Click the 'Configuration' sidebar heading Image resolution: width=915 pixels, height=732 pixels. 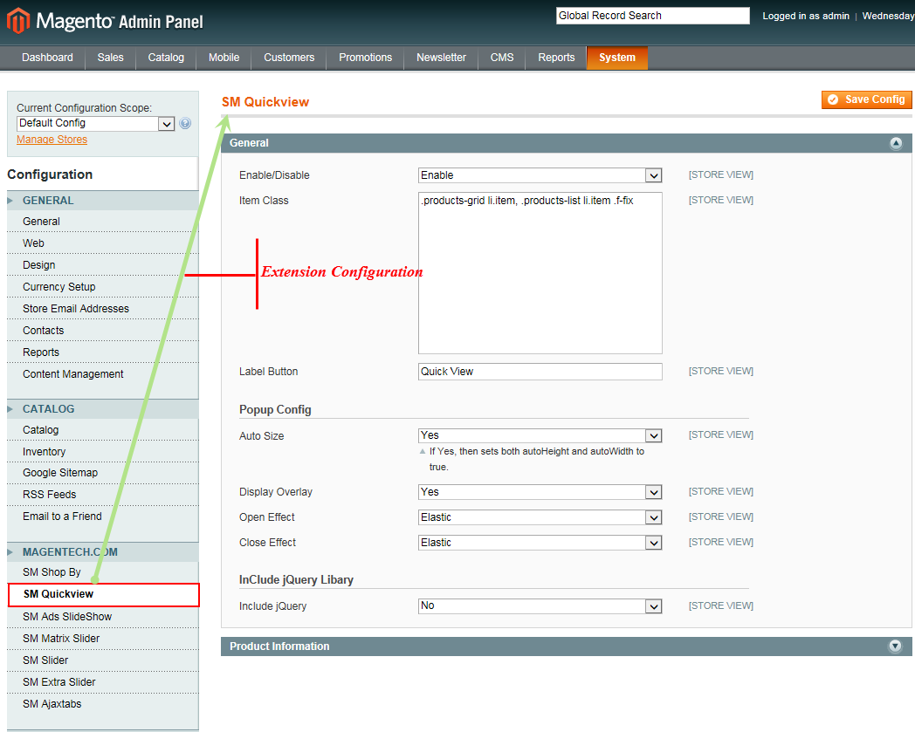[x=50, y=174]
